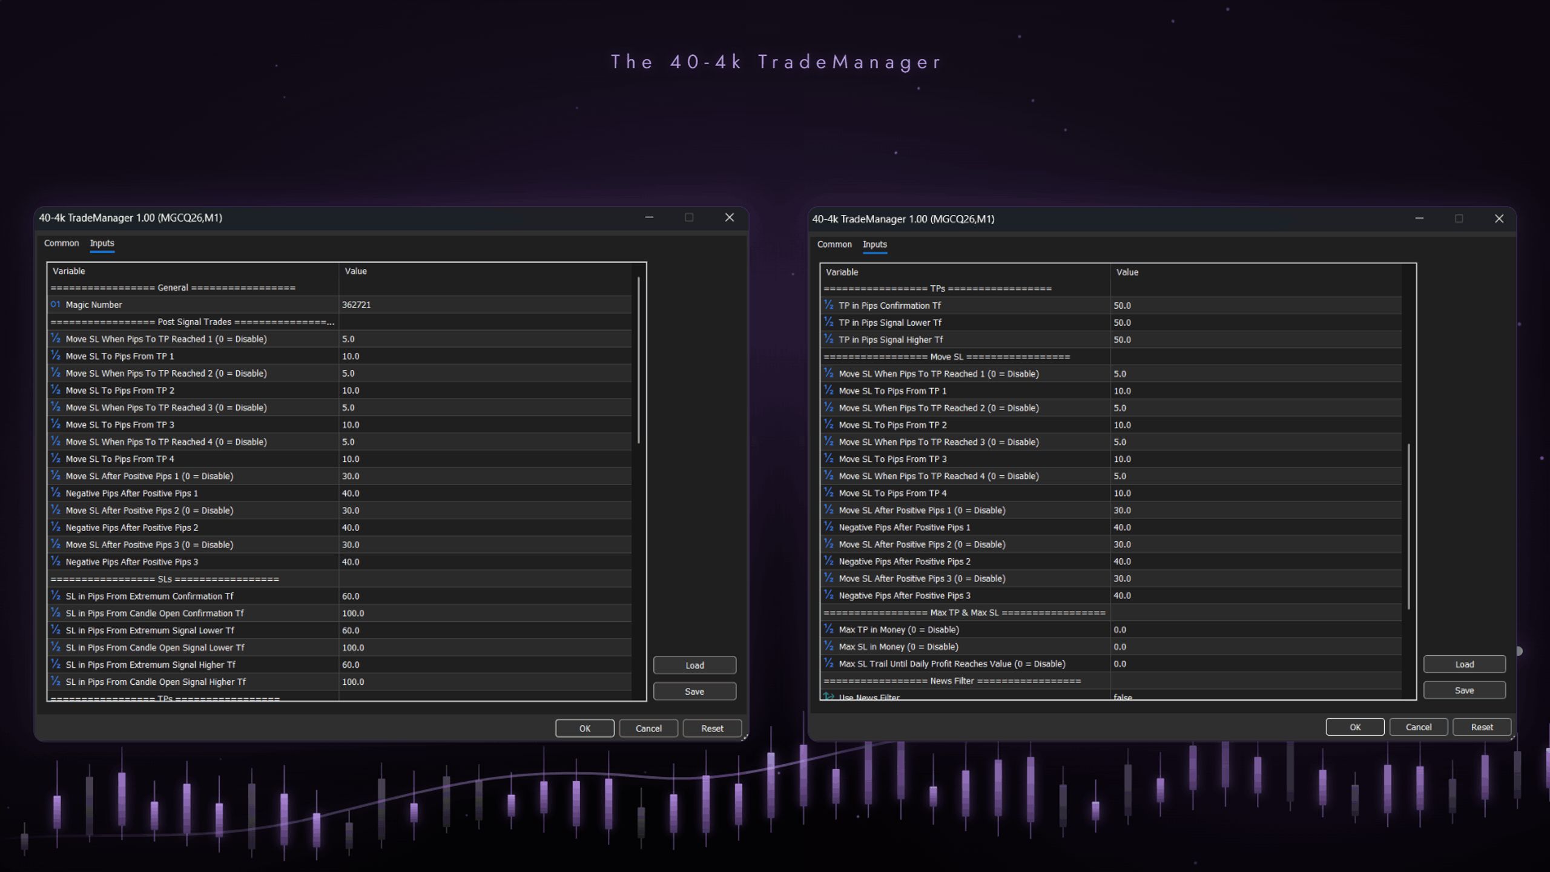The width and height of the screenshot is (1550, 872).
Task: Click the Magic Number integer type icon
Action: 56,305
